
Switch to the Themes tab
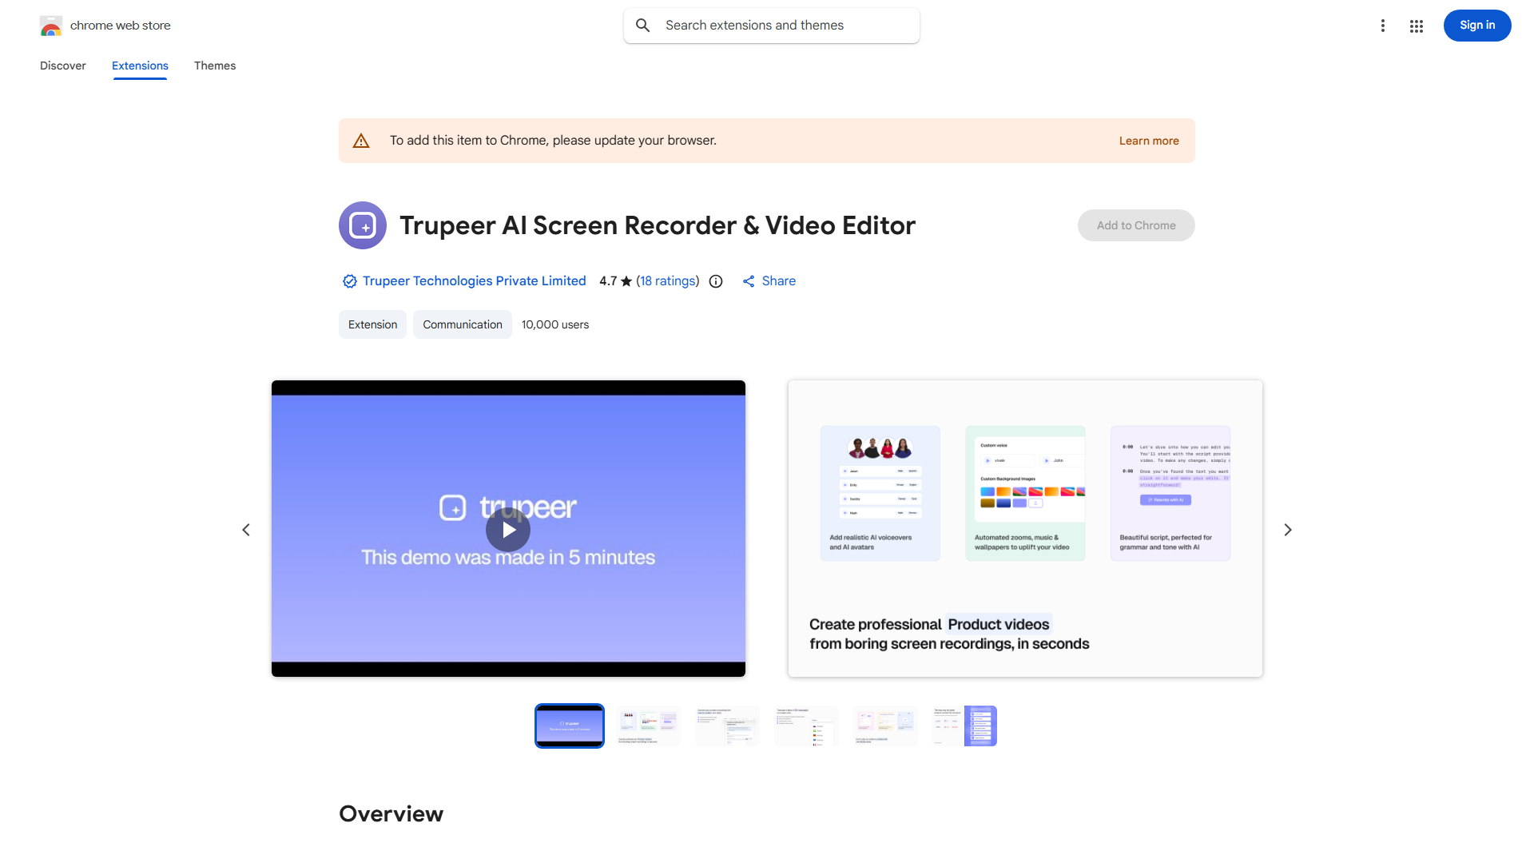click(x=214, y=66)
